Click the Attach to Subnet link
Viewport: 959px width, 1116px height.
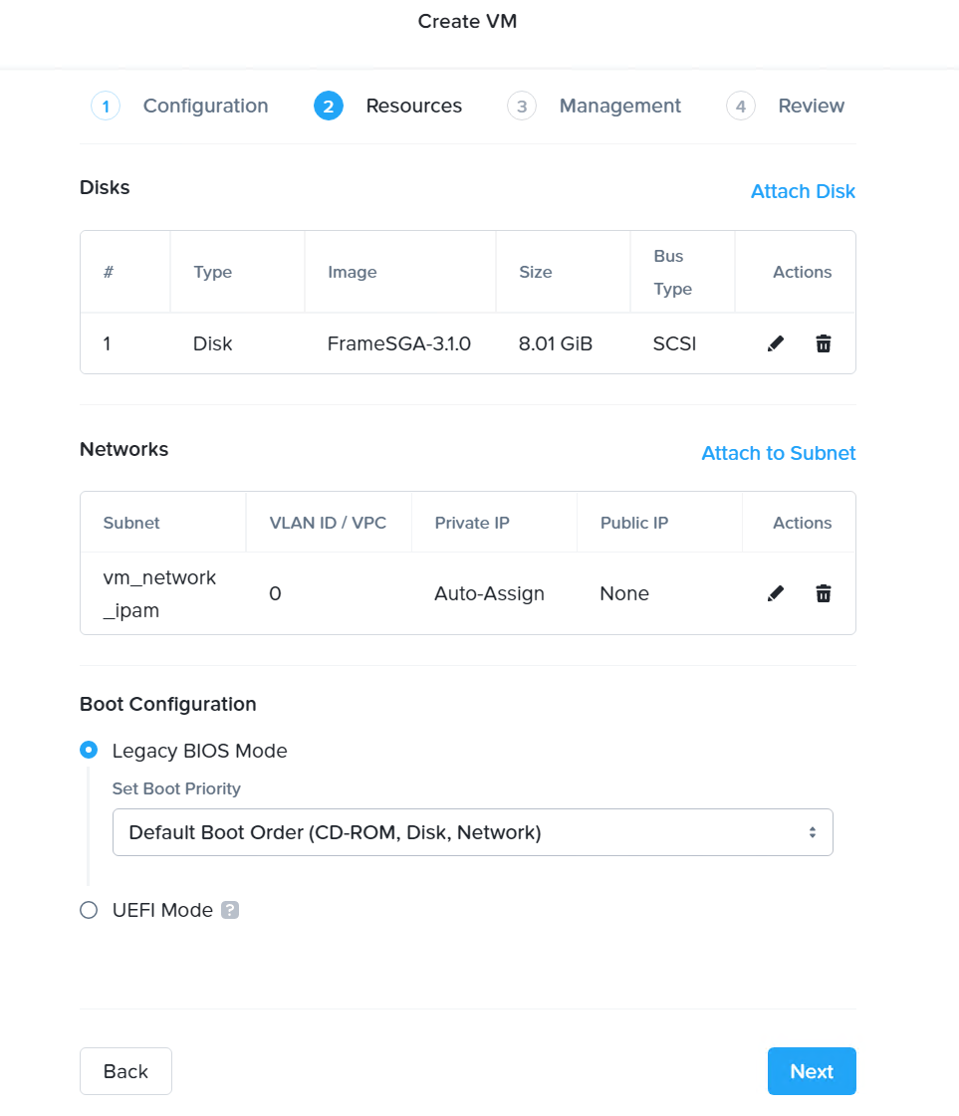click(x=778, y=453)
